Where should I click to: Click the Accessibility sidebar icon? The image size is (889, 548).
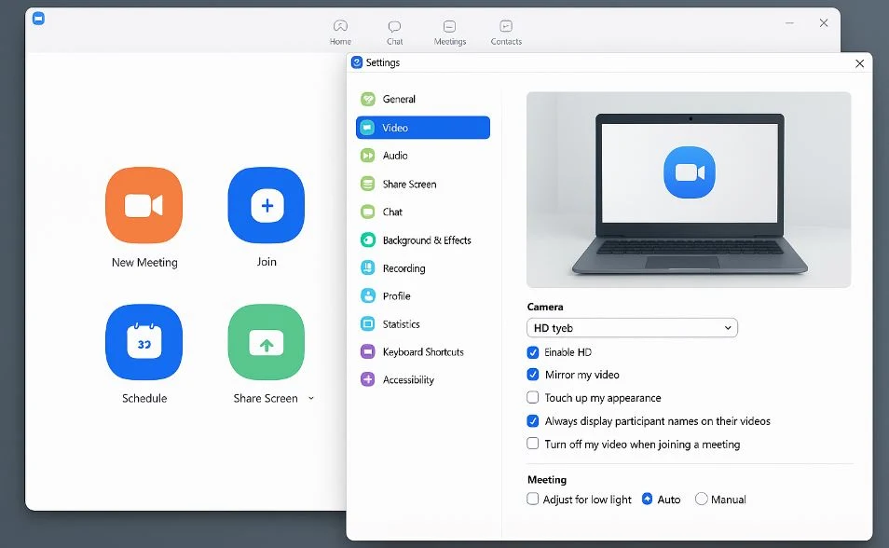tap(368, 379)
